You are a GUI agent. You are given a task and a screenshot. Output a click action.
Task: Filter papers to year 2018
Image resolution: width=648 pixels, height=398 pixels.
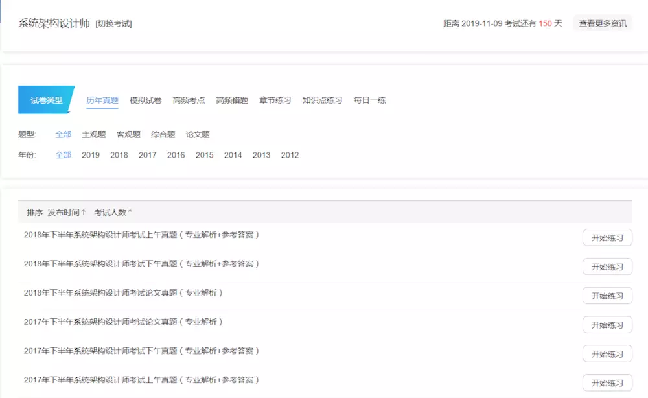(x=119, y=155)
